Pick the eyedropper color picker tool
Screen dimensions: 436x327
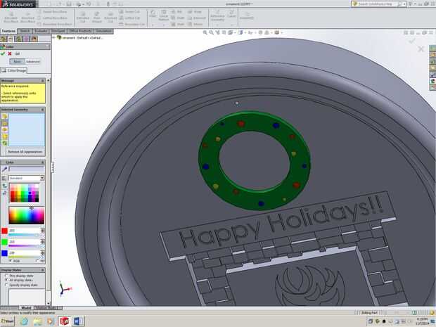point(4,169)
